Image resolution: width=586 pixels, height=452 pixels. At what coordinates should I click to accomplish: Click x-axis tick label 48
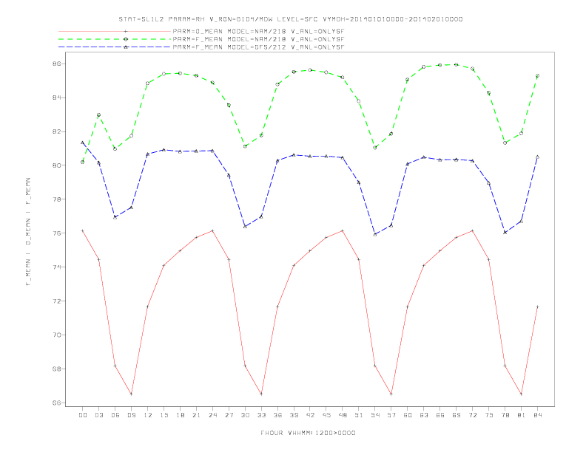click(x=343, y=415)
